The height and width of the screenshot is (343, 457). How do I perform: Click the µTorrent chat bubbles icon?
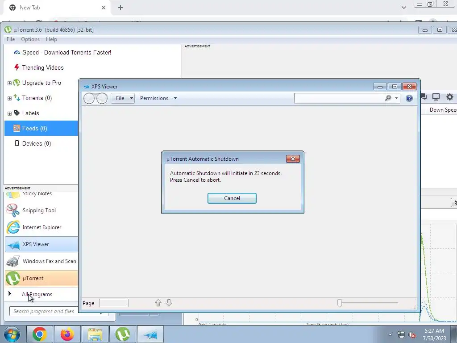(424, 97)
